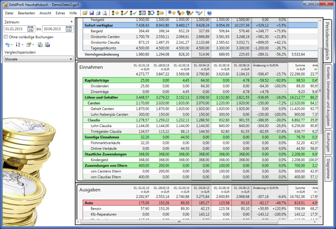Collapse the left panel using the arrow
The width and height of the screenshot is (336, 229).
[x=71, y=21]
